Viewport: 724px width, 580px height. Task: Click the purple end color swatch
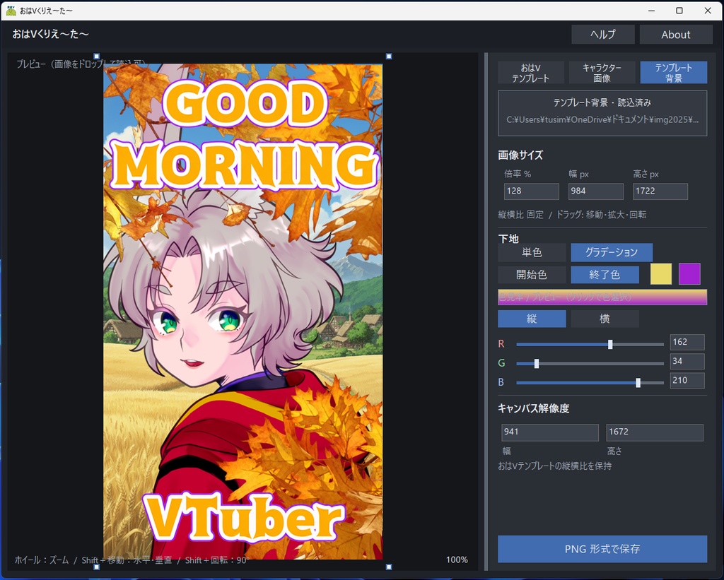point(689,274)
